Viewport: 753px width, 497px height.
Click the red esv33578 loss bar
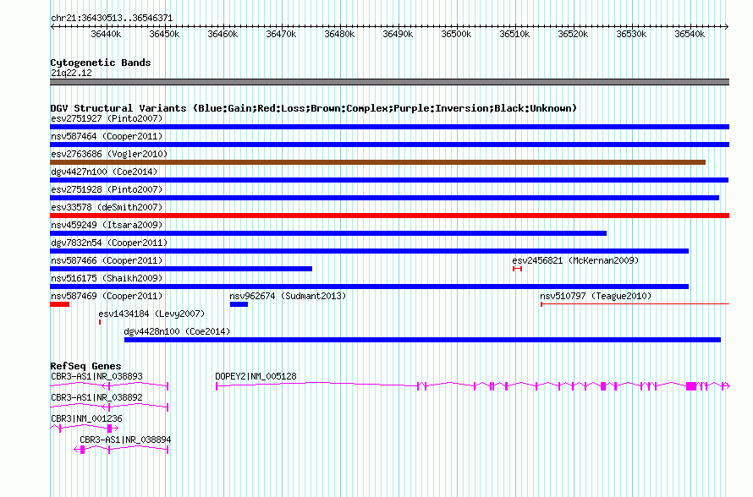389,216
